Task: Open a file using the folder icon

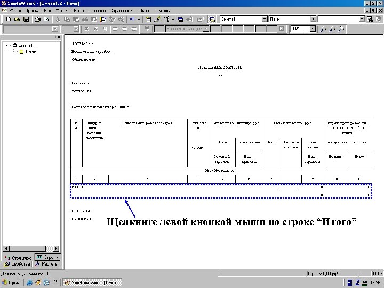Action: coord(17,19)
